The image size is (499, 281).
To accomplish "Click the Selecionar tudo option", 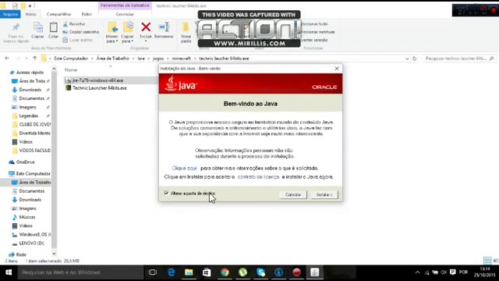I will (x=313, y=24).
